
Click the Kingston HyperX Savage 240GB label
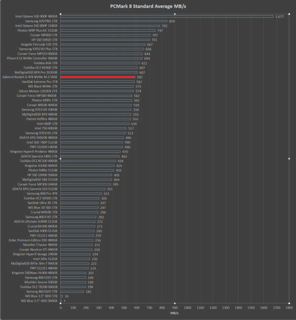click(x=35, y=254)
